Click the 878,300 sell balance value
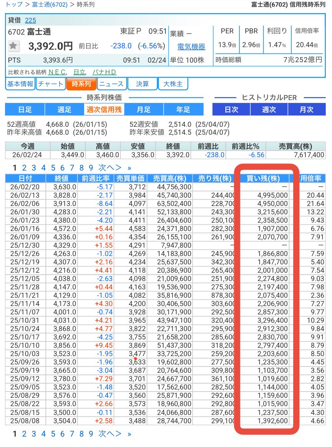The height and width of the screenshot is (447, 332). coord(223,295)
